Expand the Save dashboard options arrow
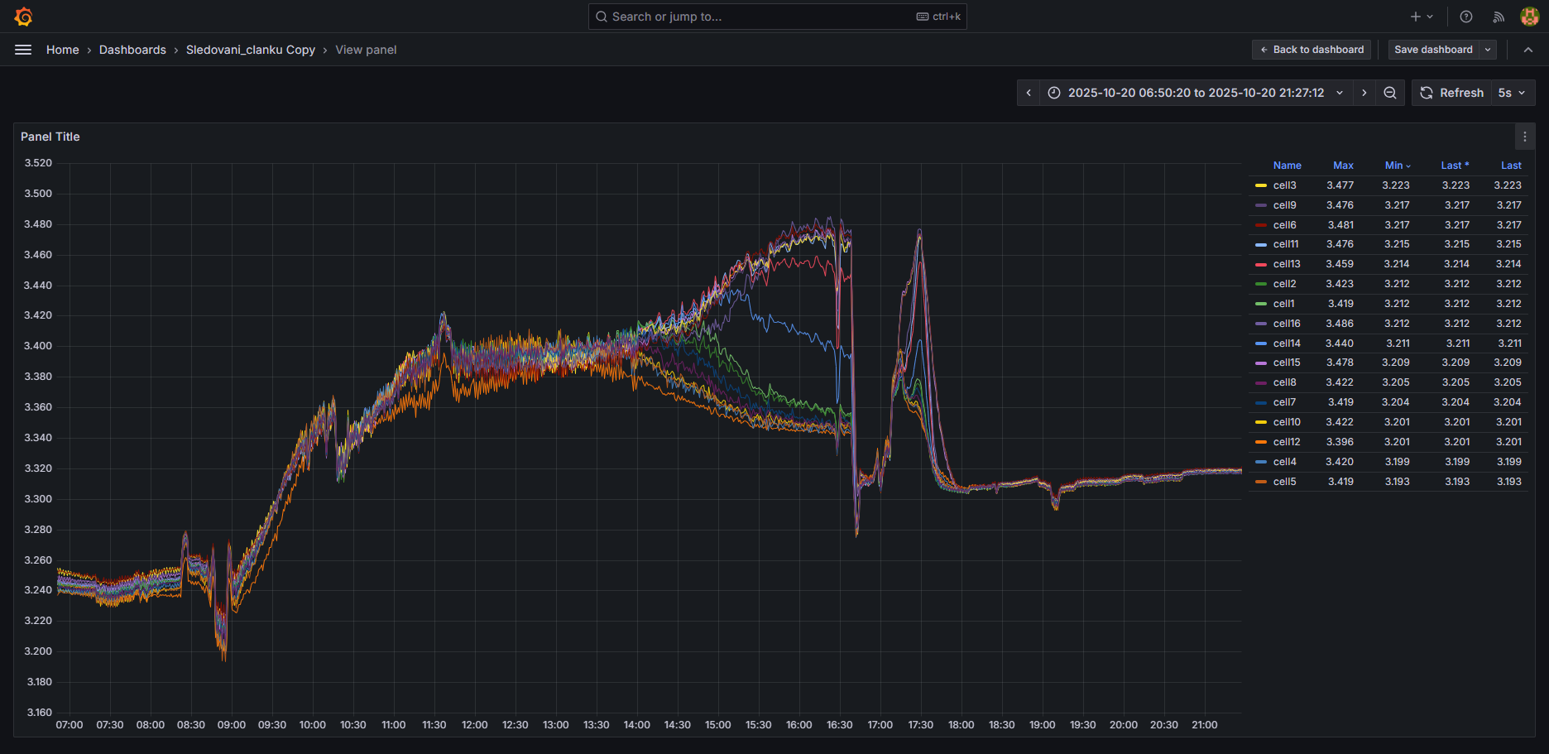 pos(1489,50)
